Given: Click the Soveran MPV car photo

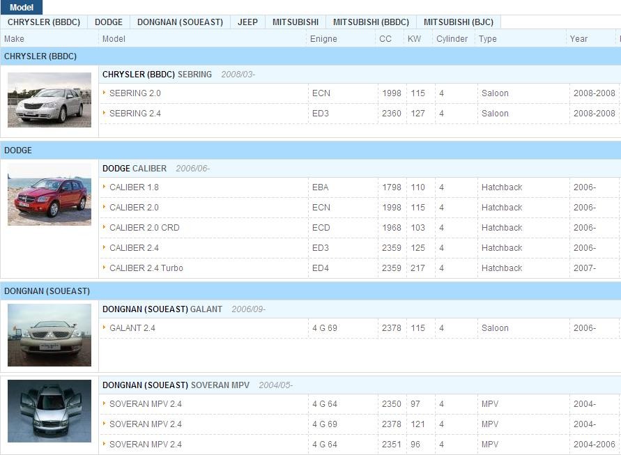Looking at the screenshot, I should point(49,411).
